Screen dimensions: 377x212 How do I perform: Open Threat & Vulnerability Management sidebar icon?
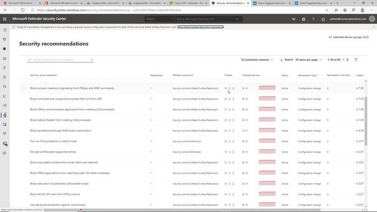(5, 115)
